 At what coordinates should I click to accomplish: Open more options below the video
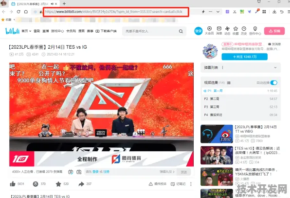191,184
